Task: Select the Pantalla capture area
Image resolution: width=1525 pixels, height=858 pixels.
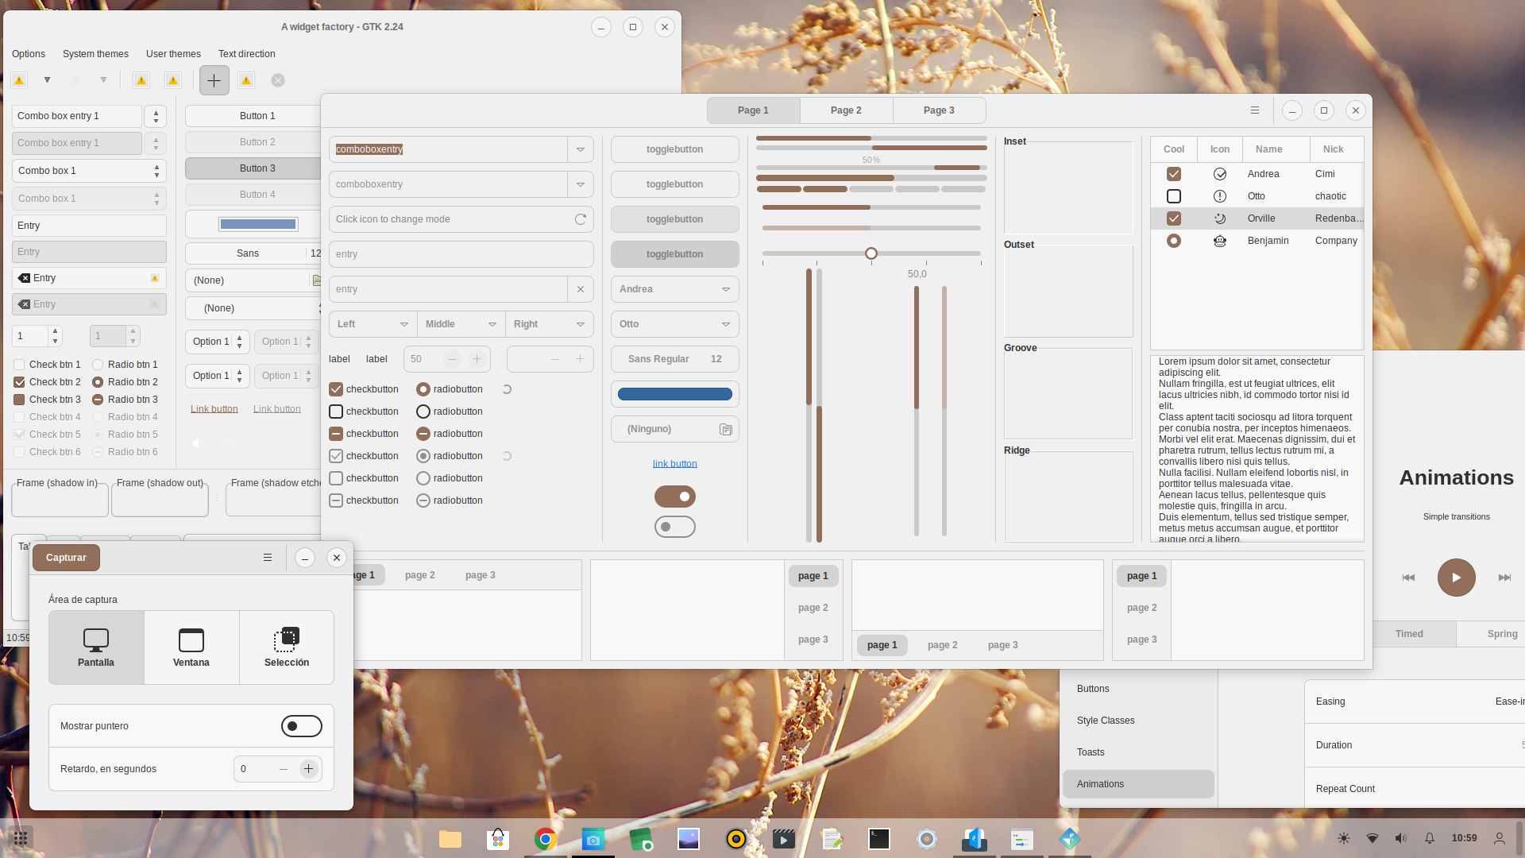Action: pos(96,647)
